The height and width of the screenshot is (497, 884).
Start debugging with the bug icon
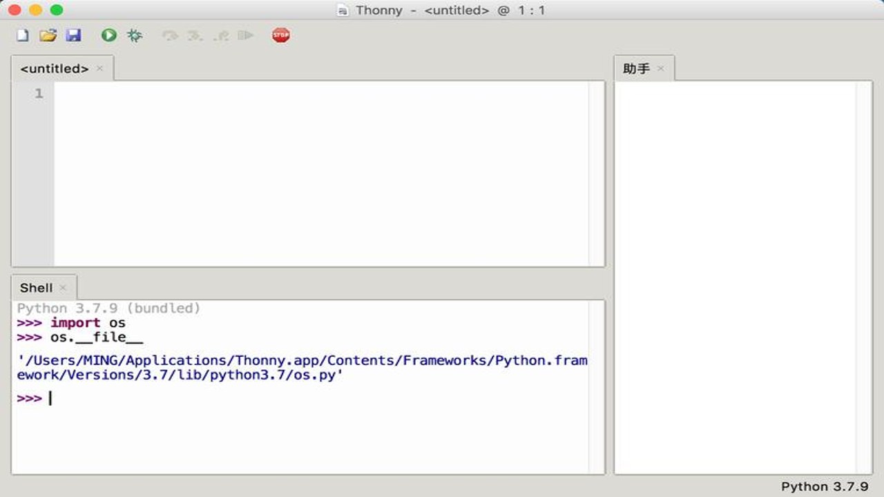point(135,35)
